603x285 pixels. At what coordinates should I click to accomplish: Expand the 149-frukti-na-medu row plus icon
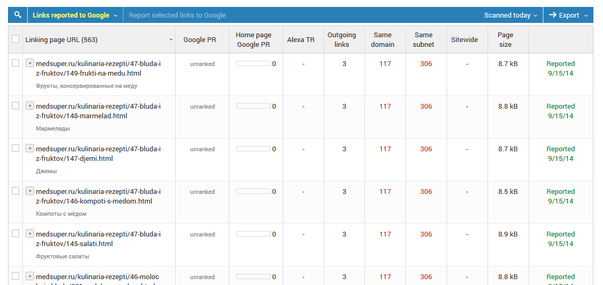tap(30, 63)
